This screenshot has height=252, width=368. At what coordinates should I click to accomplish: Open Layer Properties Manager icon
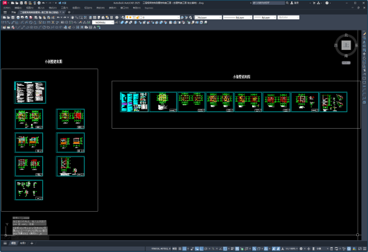pyautogui.click(x=123, y=17)
